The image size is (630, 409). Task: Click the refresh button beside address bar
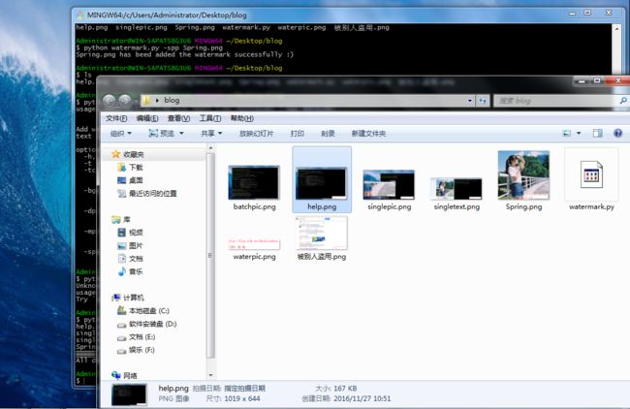tap(482, 101)
